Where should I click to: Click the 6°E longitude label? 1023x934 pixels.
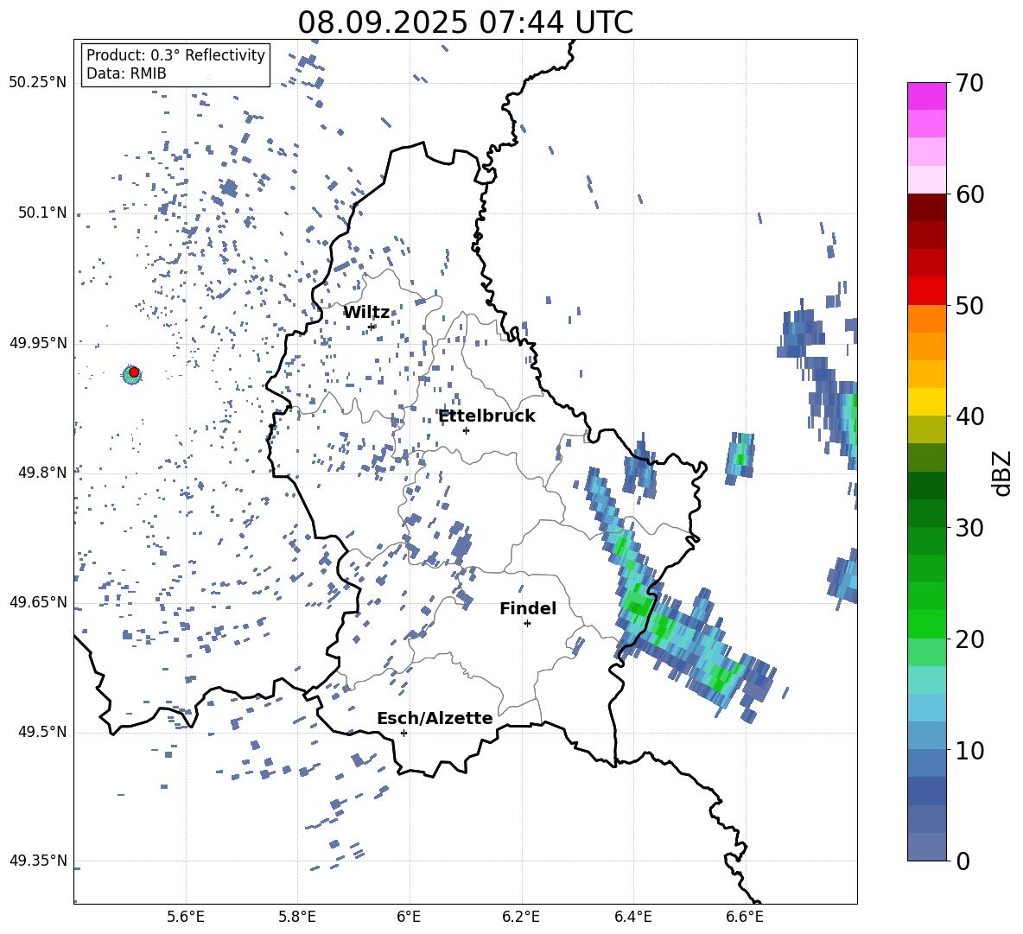[x=409, y=917]
